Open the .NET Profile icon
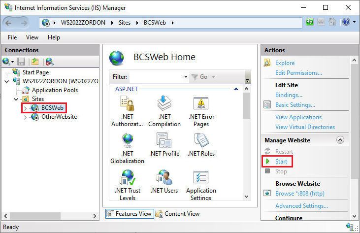This screenshot has width=360, height=233. click(164, 141)
